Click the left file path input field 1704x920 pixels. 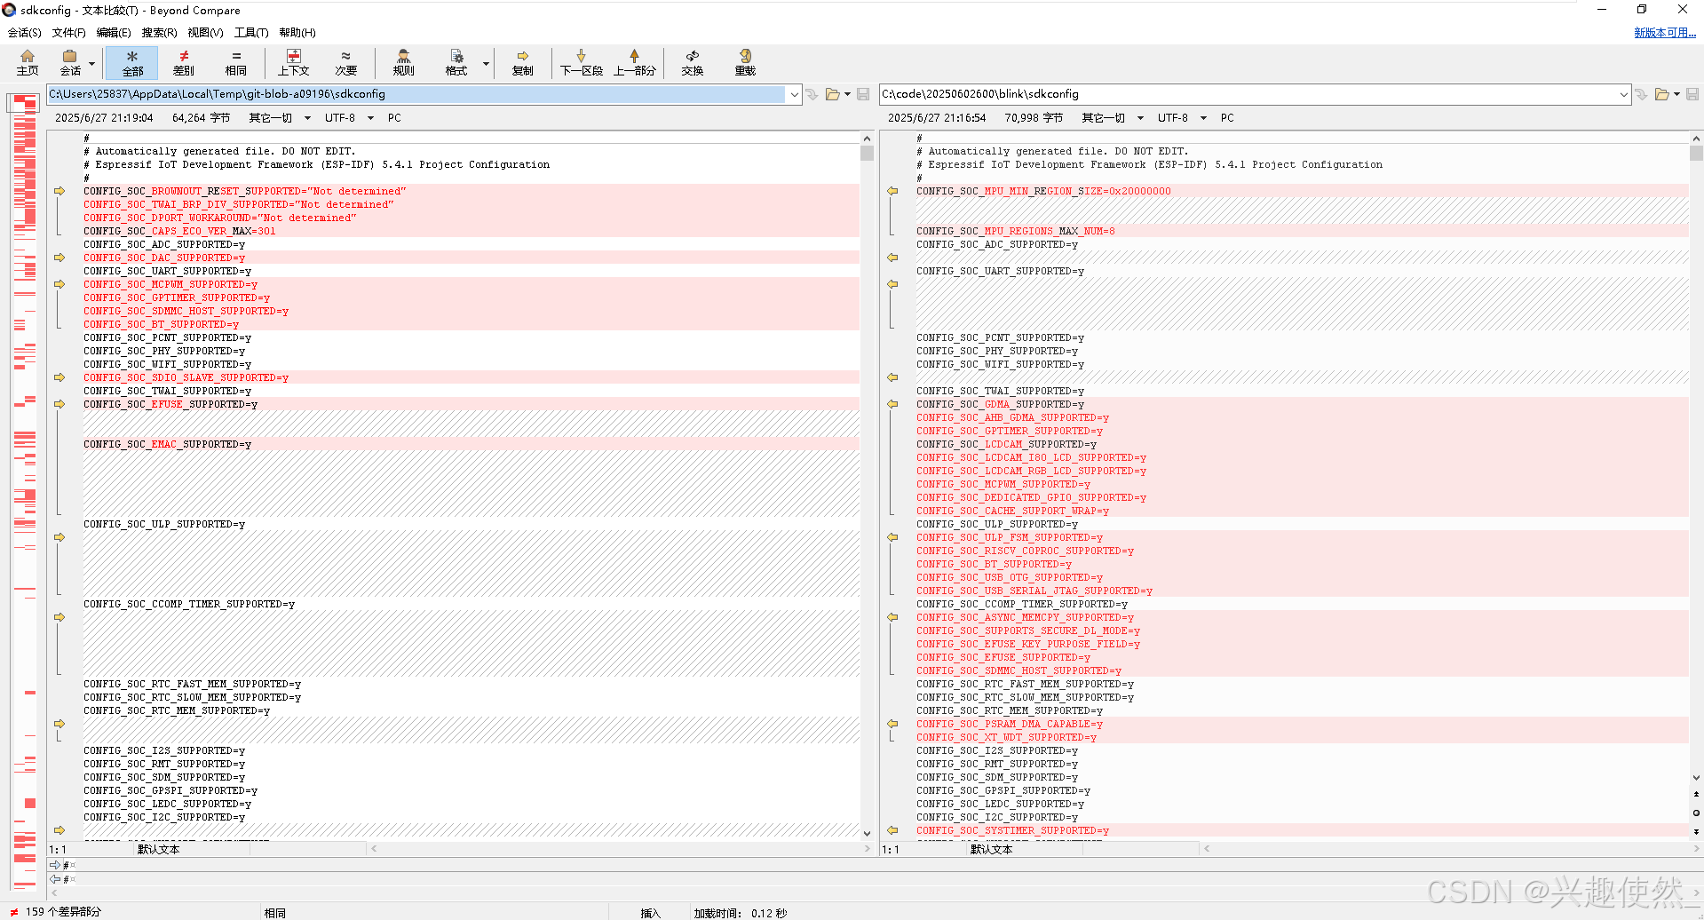pyautogui.click(x=416, y=94)
